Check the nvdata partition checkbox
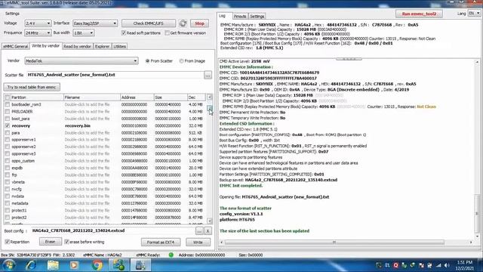 [7, 196]
